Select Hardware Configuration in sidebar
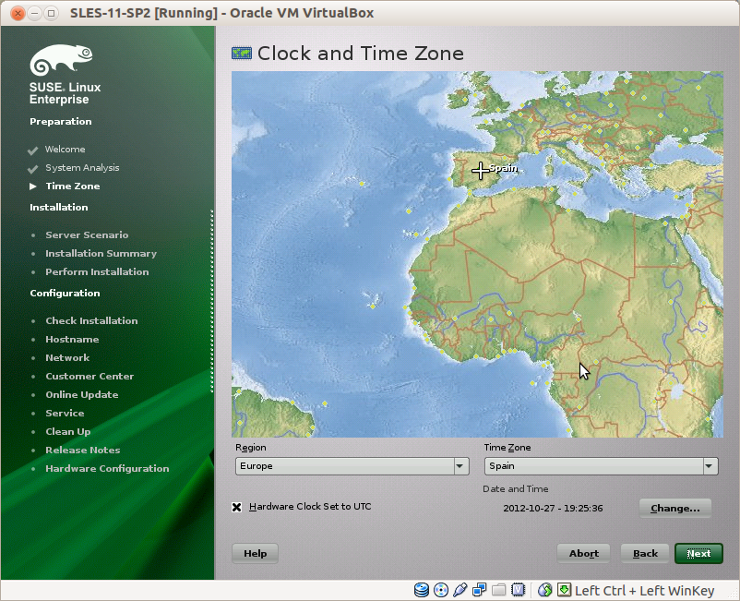The width and height of the screenshot is (740, 601). pyautogui.click(x=107, y=468)
